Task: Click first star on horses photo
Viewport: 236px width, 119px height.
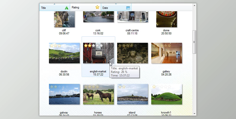Action: (86, 87)
